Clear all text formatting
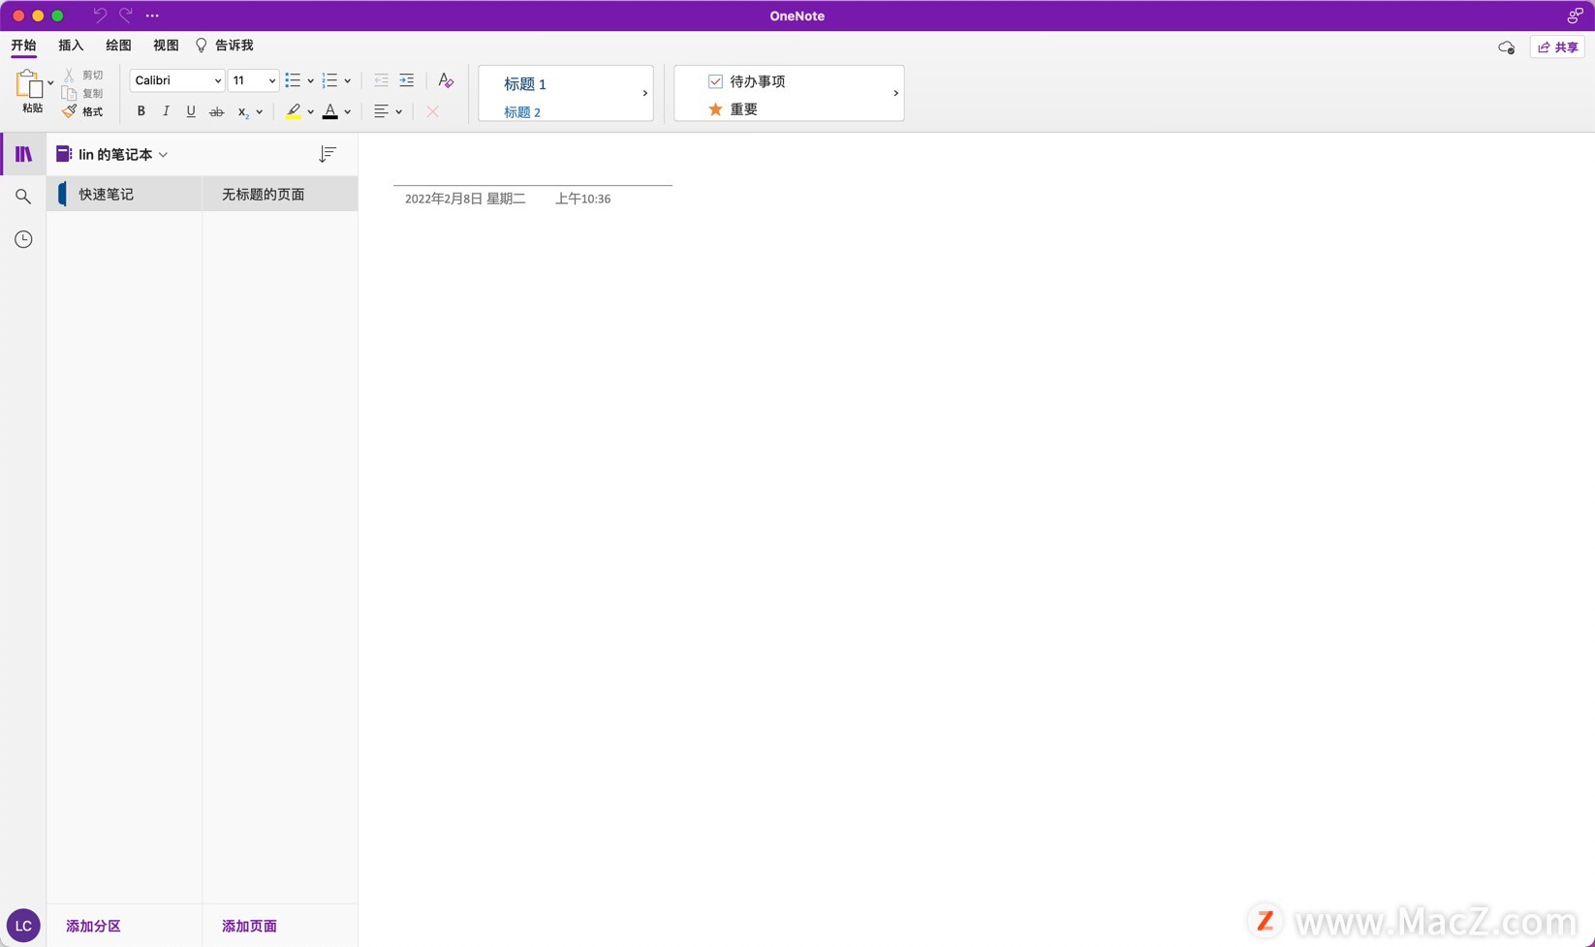This screenshot has width=1595, height=947. pyautogui.click(x=446, y=80)
